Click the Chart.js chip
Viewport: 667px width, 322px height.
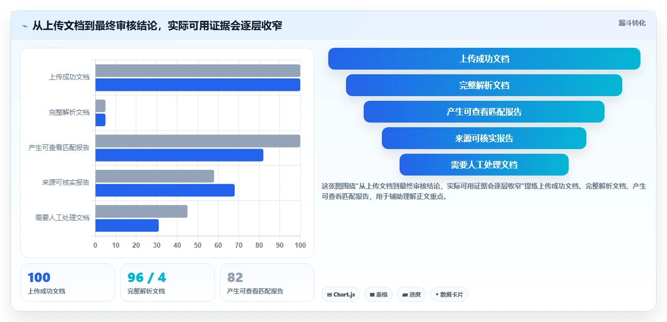341,294
